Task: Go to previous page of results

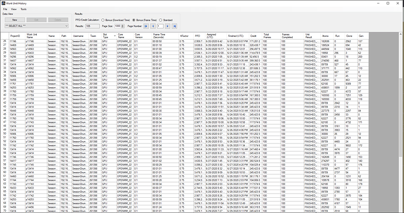Action: tap(153, 26)
